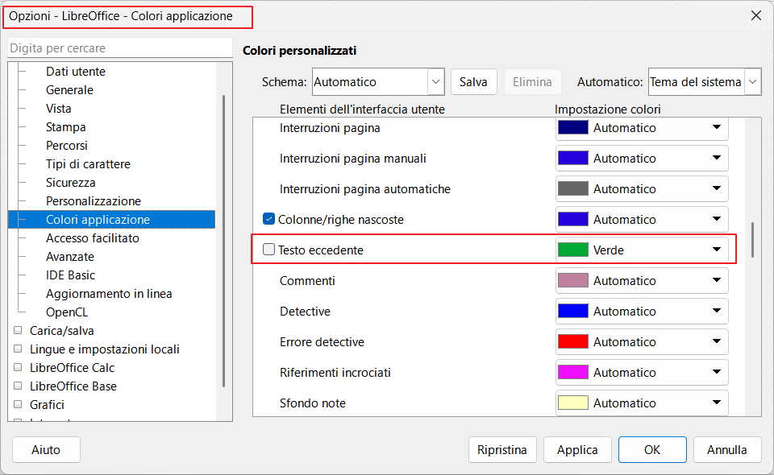This screenshot has height=475, width=774.
Task: Open the Automatico theme dropdown
Action: (753, 81)
